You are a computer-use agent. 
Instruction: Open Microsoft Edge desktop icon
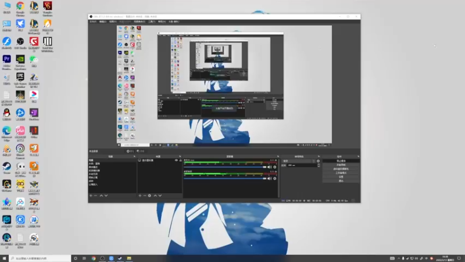pyautogui.click(x=6, y=134)
